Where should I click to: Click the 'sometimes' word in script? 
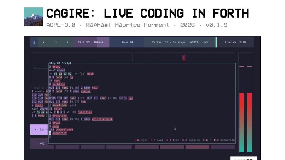click(59, 105)
